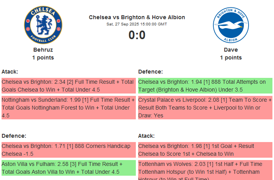The width and height of the screenshot is (274, 180).
Task: Select Nottingham vs Sunderland 1.99 bet row
Action: coord(68,108)
